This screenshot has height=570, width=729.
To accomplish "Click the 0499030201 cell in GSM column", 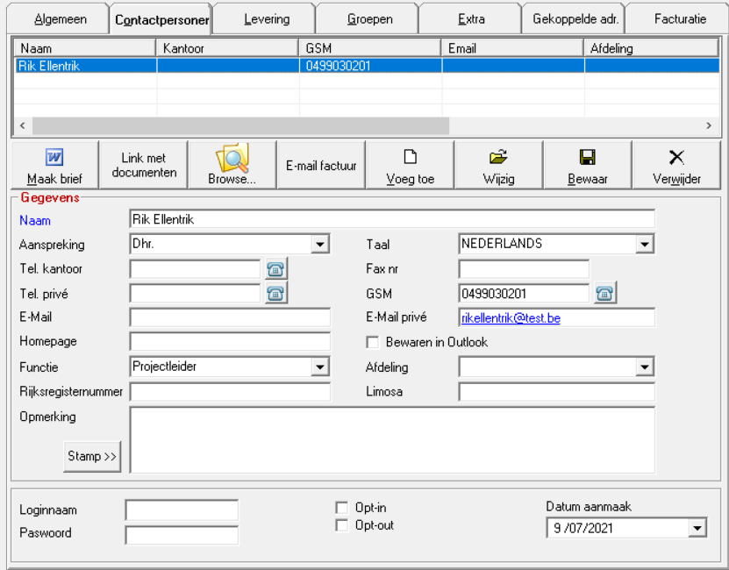I will click(x=370, y=66).
